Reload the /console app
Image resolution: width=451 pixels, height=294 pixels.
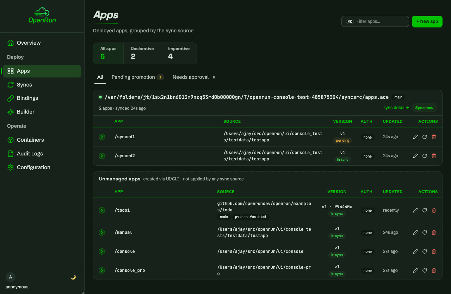point(425,251)
